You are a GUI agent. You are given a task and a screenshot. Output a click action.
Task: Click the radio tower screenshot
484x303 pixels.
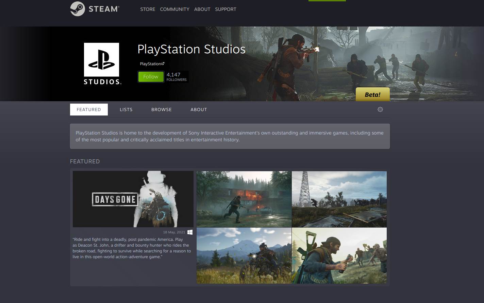(339, 199)
